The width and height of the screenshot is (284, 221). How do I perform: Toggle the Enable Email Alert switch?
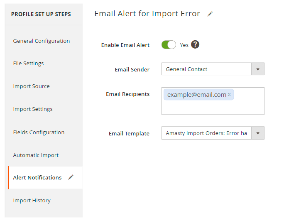169,45
